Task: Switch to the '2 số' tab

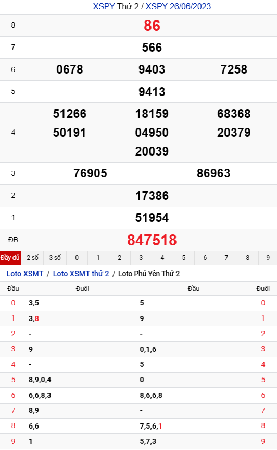Action: coord(32,258)
